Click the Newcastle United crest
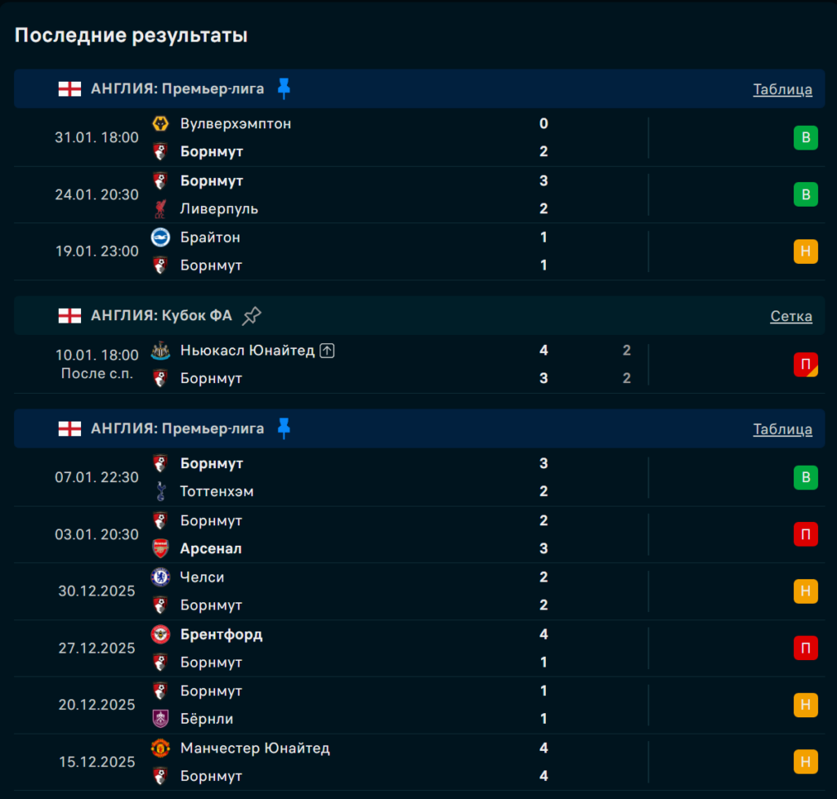This screenshot has width=837, height=799. pos(160,350)
